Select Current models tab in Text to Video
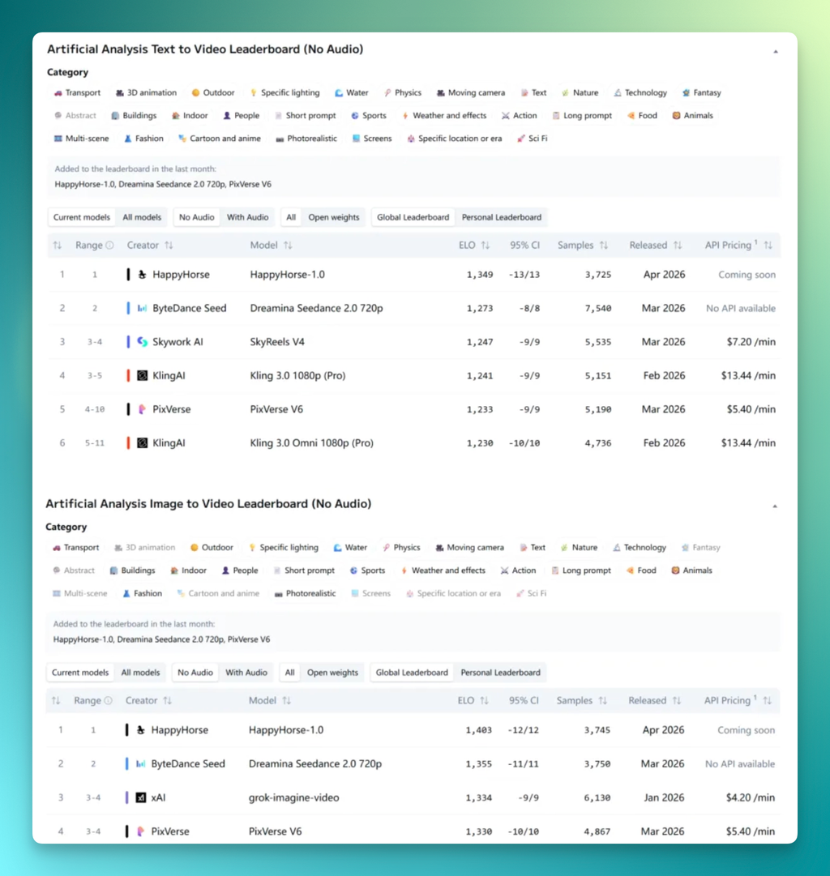This screenshot has height=876, width=830. pos(82,217)
